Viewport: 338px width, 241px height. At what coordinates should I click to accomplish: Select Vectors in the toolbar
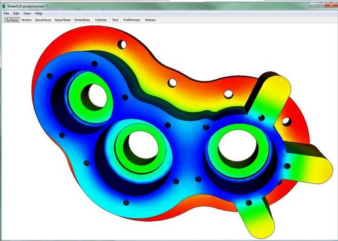click(x=27, y=20)
